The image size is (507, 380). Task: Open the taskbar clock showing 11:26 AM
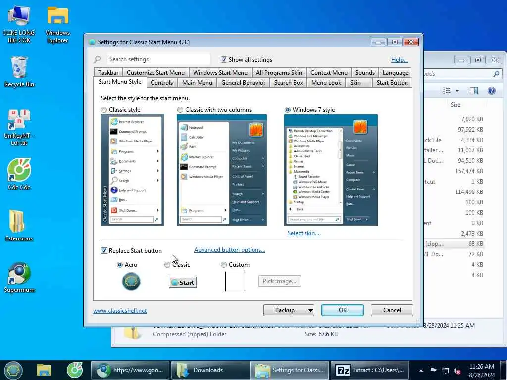coord(481,371)
